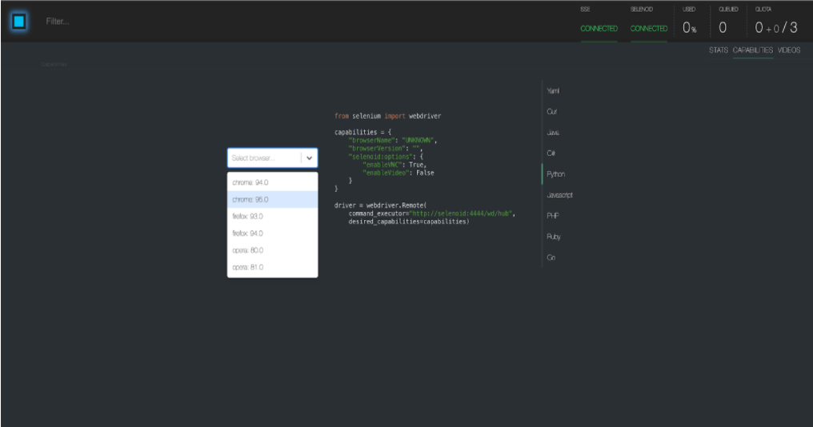Screen dimensions: 813x427
Task: Click the QUEUED 0 counter
Action: coord(723,27)
